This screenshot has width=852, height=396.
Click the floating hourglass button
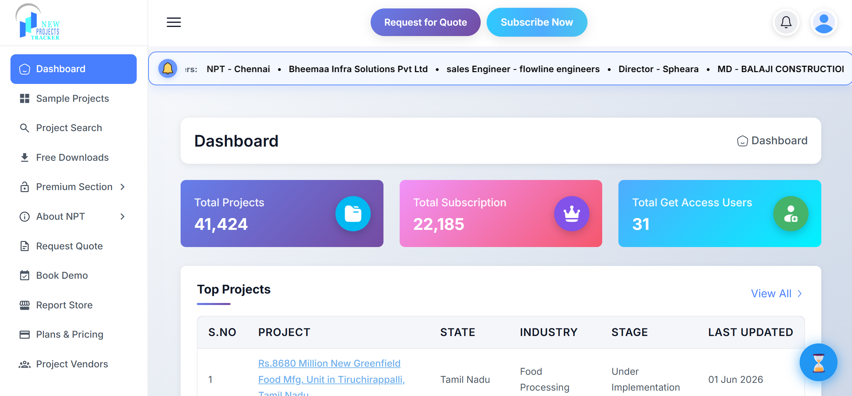pos(818,362)
